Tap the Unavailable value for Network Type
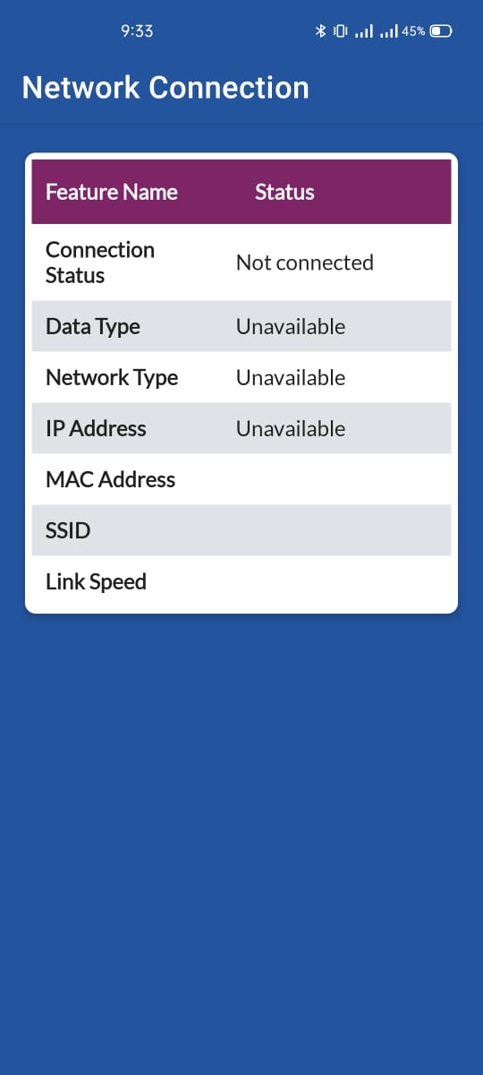Viewport: 483px width, 1075px height. click(291, 378)
